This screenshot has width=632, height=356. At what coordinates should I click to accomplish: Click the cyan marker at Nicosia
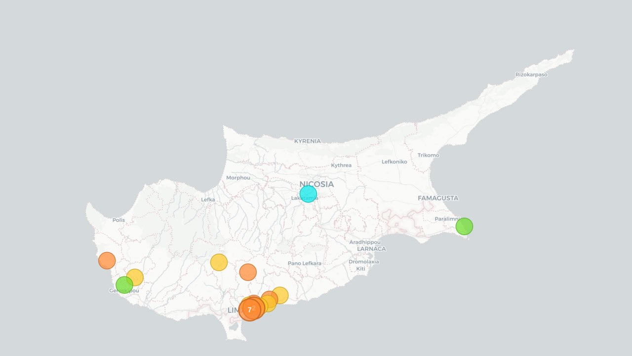(x=308, y=194)
